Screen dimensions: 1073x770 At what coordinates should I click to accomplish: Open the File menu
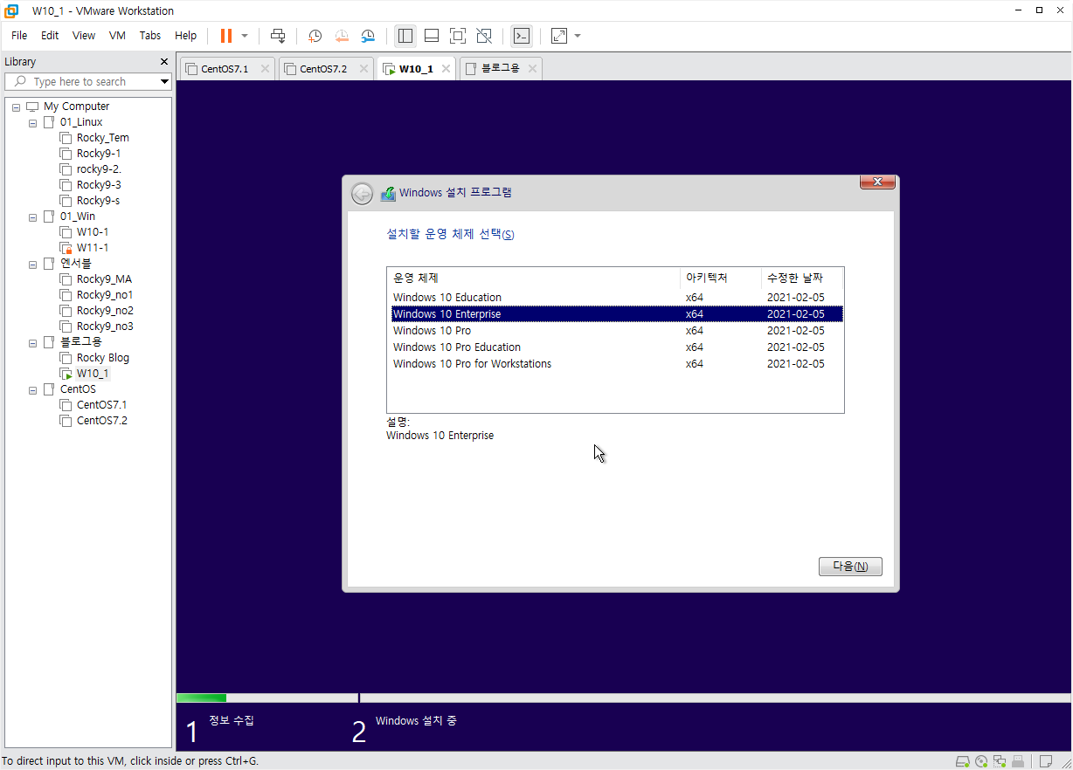(19, 36)
